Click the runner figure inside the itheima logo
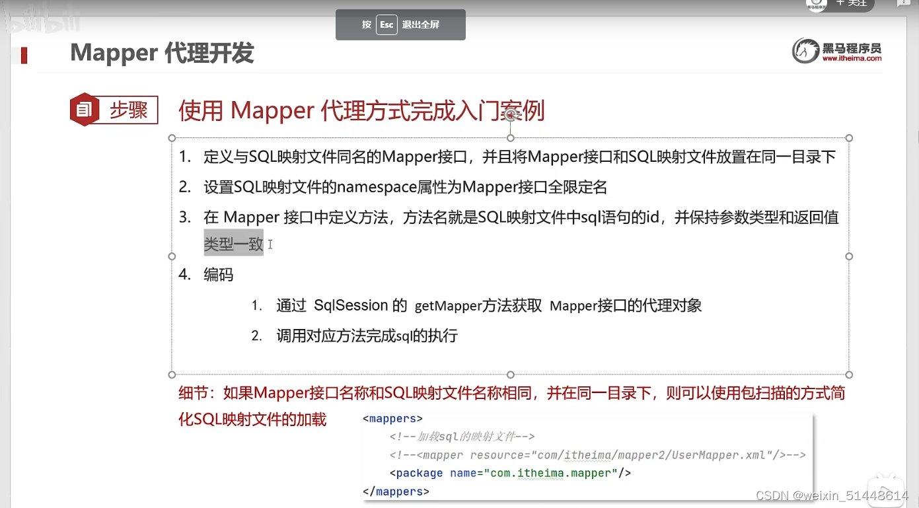This screenshot has height=508, width=919. point(804,49)
